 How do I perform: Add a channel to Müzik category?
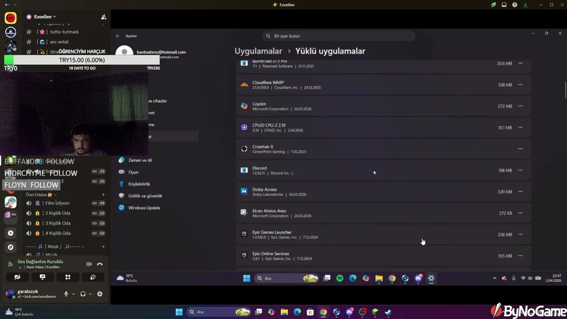tap(103, 247)
